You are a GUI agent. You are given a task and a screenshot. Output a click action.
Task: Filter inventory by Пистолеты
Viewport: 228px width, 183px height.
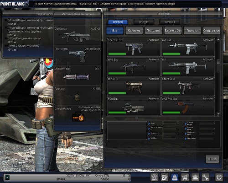tap(154, 30)
